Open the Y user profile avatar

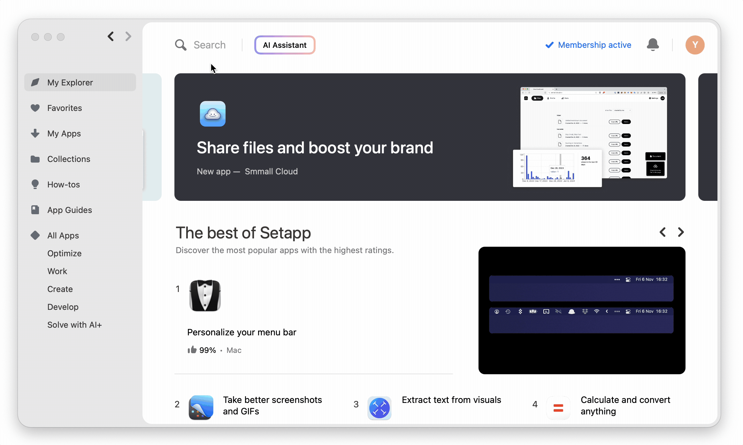(x=695, y=45)
